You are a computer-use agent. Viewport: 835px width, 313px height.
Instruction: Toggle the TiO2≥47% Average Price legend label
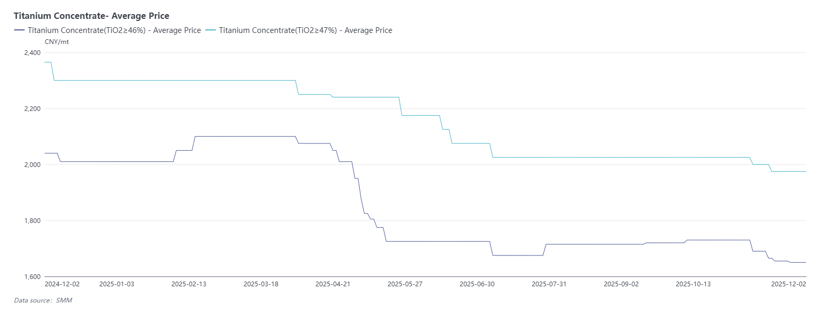pyautogui.click(x=305, y=30)
